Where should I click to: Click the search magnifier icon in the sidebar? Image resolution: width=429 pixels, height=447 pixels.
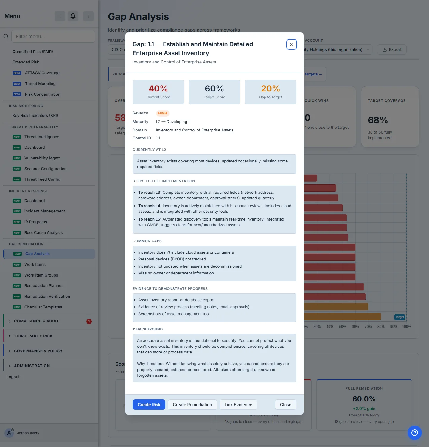click(6, 36)
